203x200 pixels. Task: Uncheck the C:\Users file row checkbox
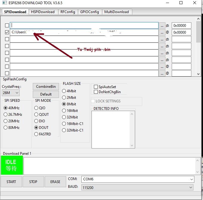pos(7,32)
